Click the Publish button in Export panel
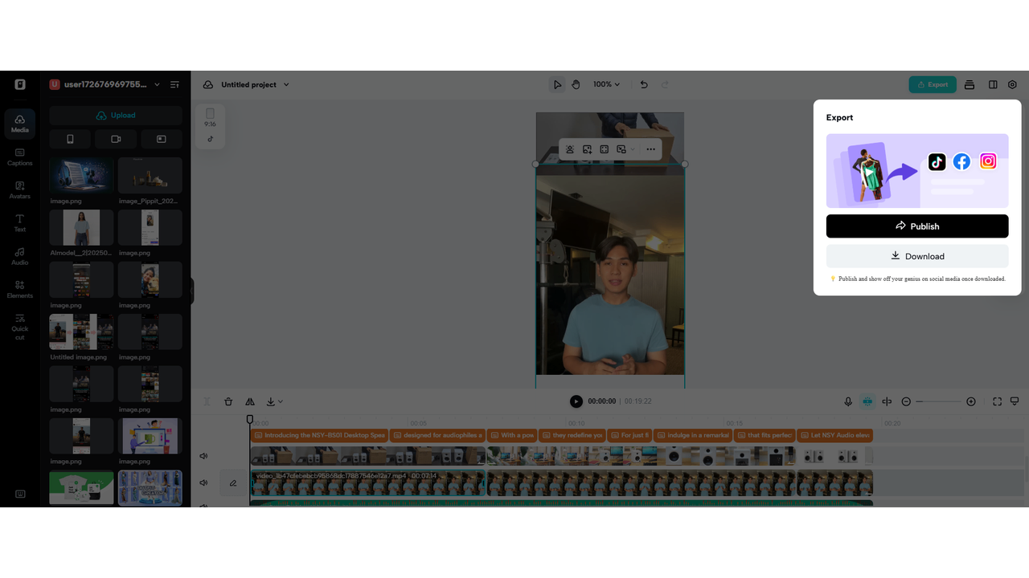Viewport: 1029px width, 578px height. [917, 226]
